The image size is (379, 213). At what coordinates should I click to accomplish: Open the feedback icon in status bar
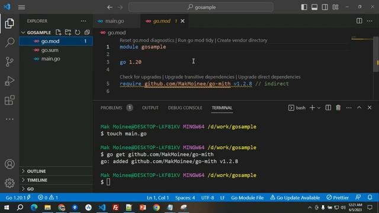[358, 198]
